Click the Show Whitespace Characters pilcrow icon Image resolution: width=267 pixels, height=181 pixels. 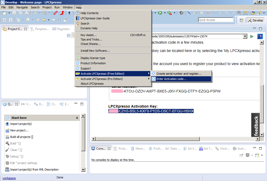(11, 20)
